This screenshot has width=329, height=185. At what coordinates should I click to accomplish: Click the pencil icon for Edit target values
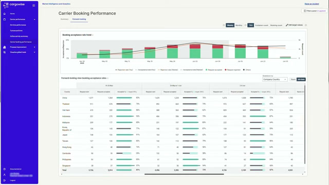click(287, 25)
